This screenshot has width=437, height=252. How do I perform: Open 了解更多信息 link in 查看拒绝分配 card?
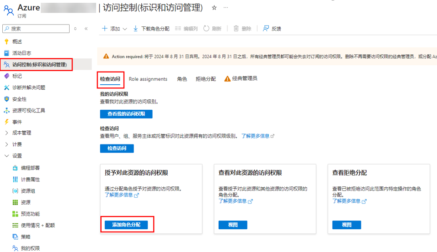tap(349, 201)
